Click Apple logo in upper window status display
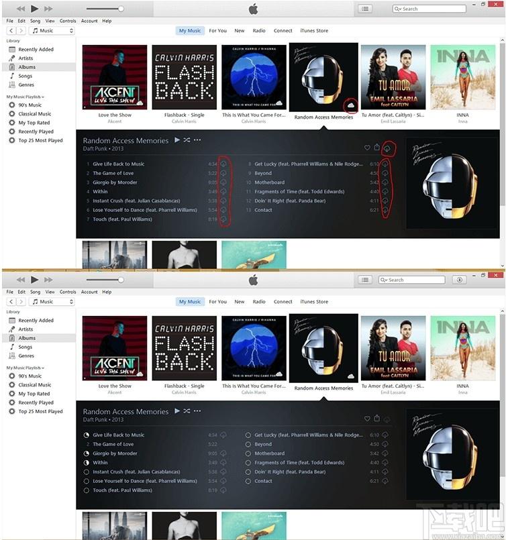Viewport: 506px width, 540px height. pyautogui.click(x=253, y=9)
